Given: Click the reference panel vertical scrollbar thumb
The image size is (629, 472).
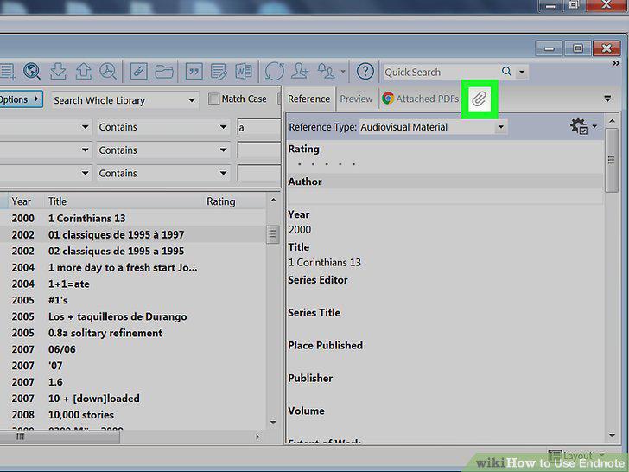Looking at the screenshot, I should point(612,160).
